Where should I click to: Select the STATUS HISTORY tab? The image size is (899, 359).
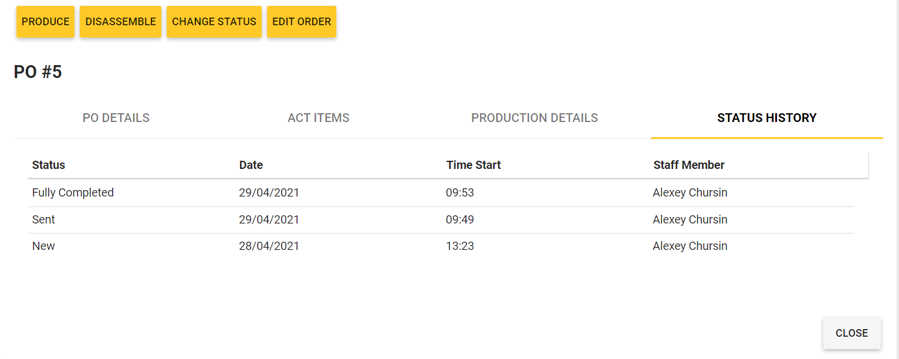pyautogui.click(x=767, y=118)
